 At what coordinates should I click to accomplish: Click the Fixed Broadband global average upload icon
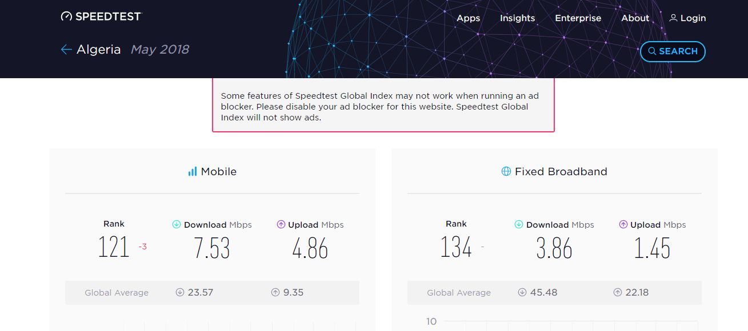point(618,292)
